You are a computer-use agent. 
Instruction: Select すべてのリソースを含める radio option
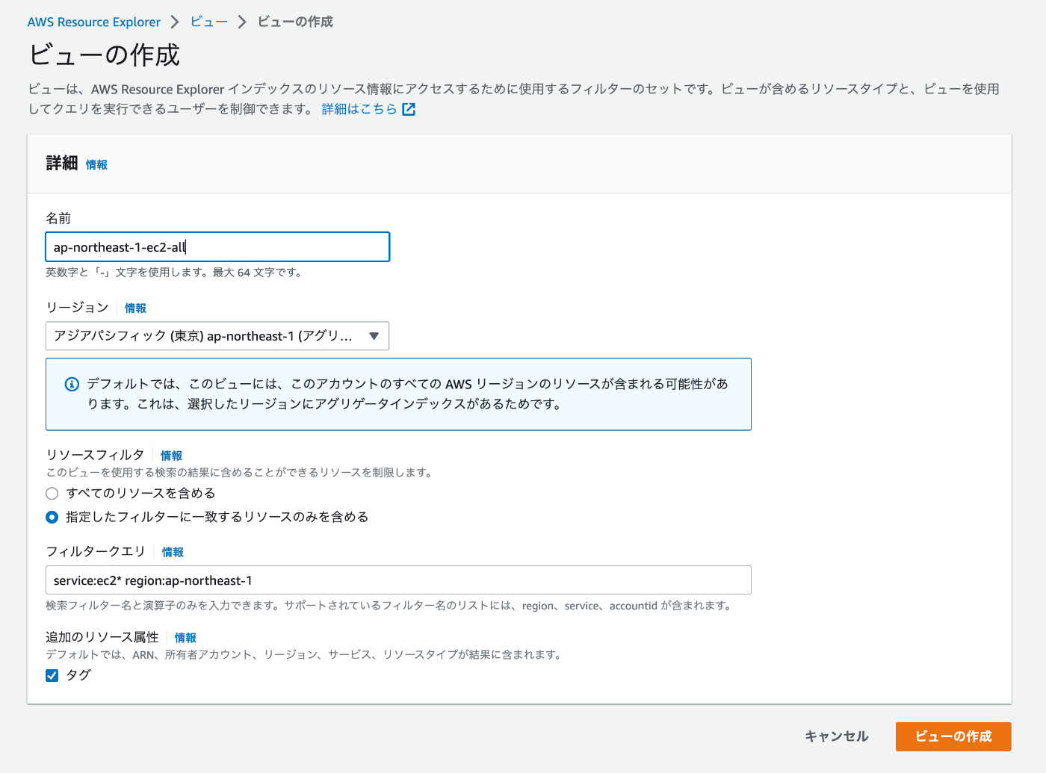coord(52,494)
